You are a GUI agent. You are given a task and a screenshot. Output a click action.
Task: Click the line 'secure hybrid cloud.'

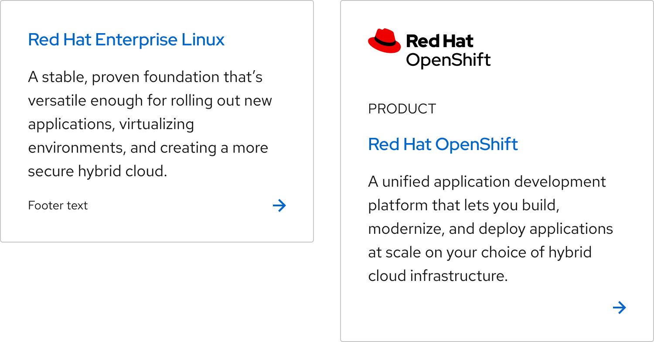point(98,171)
